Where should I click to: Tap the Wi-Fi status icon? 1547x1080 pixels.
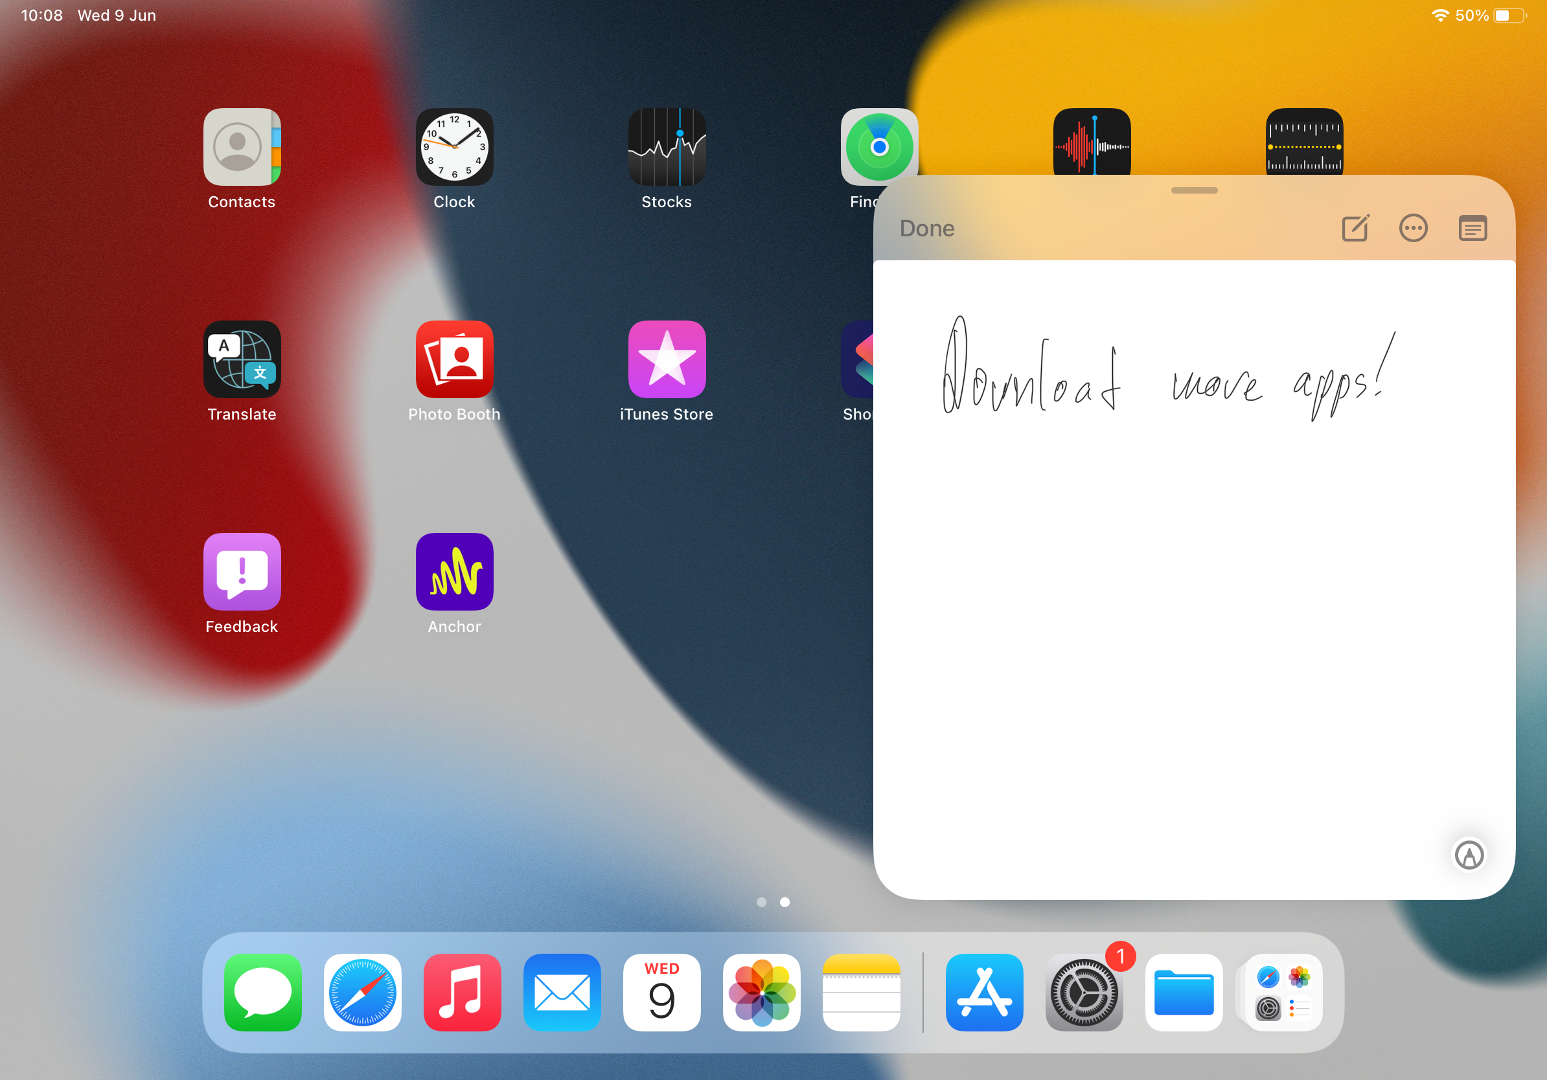[1440, 16]
